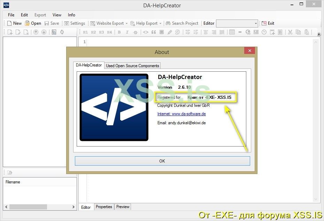324x221 pixels.
Task: Expand the Website Export dropdown arrow
Action: click(x=127, y=23)
